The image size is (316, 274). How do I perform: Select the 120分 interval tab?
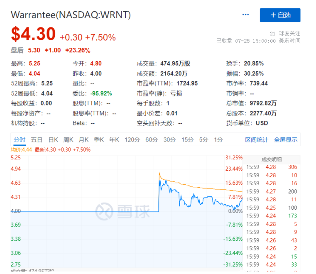click(x=132, y=139)
